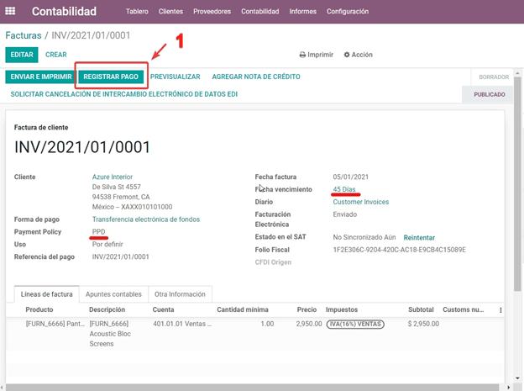Switch to the Otra Información tab
The width and height of the screenshot is (524, 391).
pyautogui.click(x=179, y=294)
